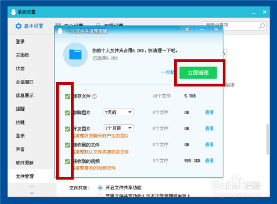Click the 3个文件 count in video row
277x204 pixels.
(161, 161)
